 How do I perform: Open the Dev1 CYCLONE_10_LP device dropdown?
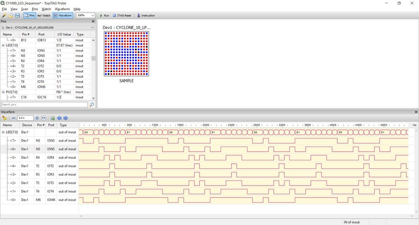[x=48, y=27]
